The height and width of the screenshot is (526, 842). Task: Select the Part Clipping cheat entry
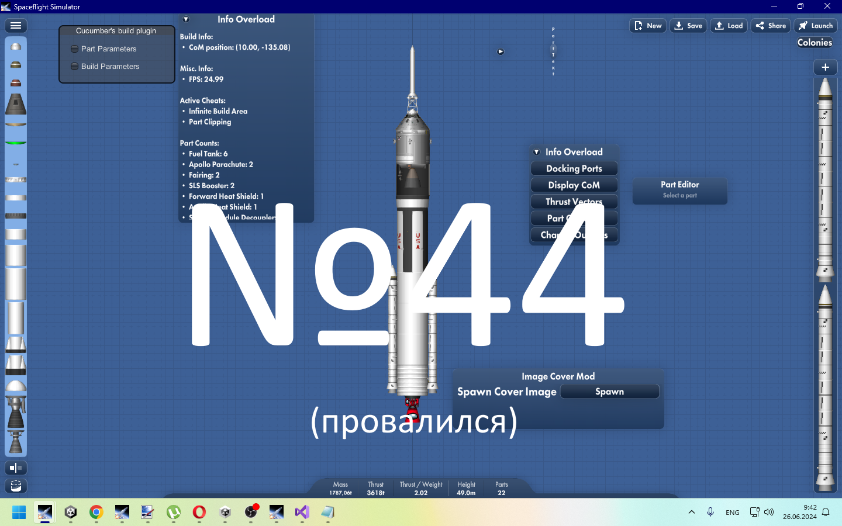point(210,122)
